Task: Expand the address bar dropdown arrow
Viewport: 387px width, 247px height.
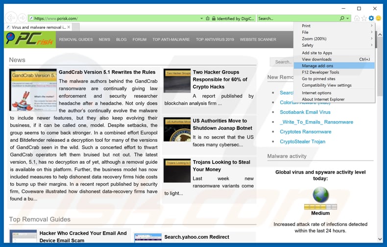Action: click(x=201, y=19)
